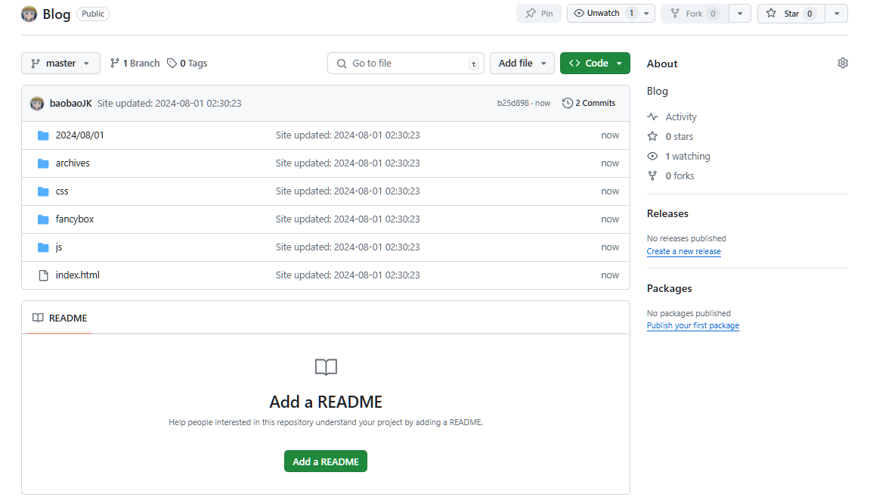The width and height of the screenshot is (870, 497).
Task: Star the Blog repository
Action: (x=791, y=14)
